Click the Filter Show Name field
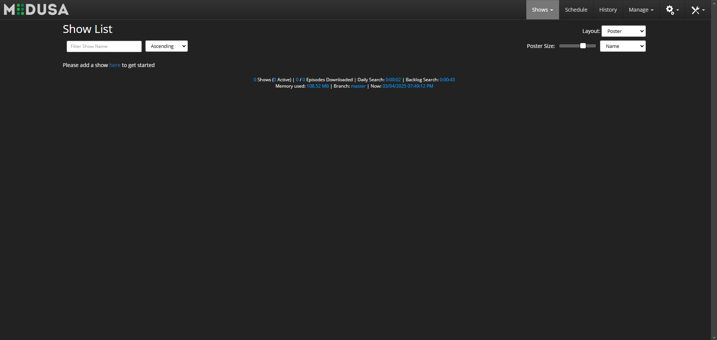 [x=104, y=46]
